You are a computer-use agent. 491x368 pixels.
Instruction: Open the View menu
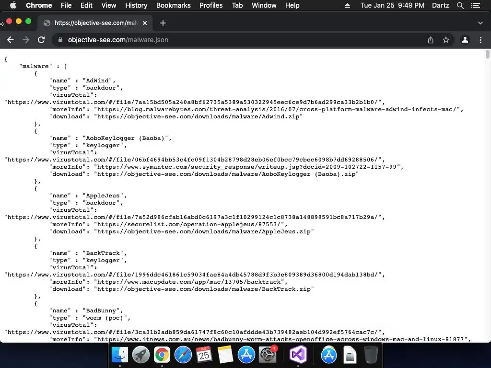[x=109, y=5]
